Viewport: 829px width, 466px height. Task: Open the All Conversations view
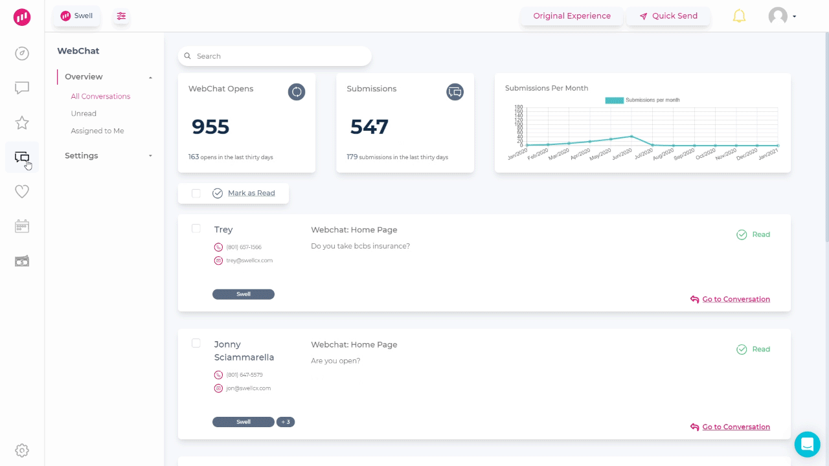pos(100,96)
